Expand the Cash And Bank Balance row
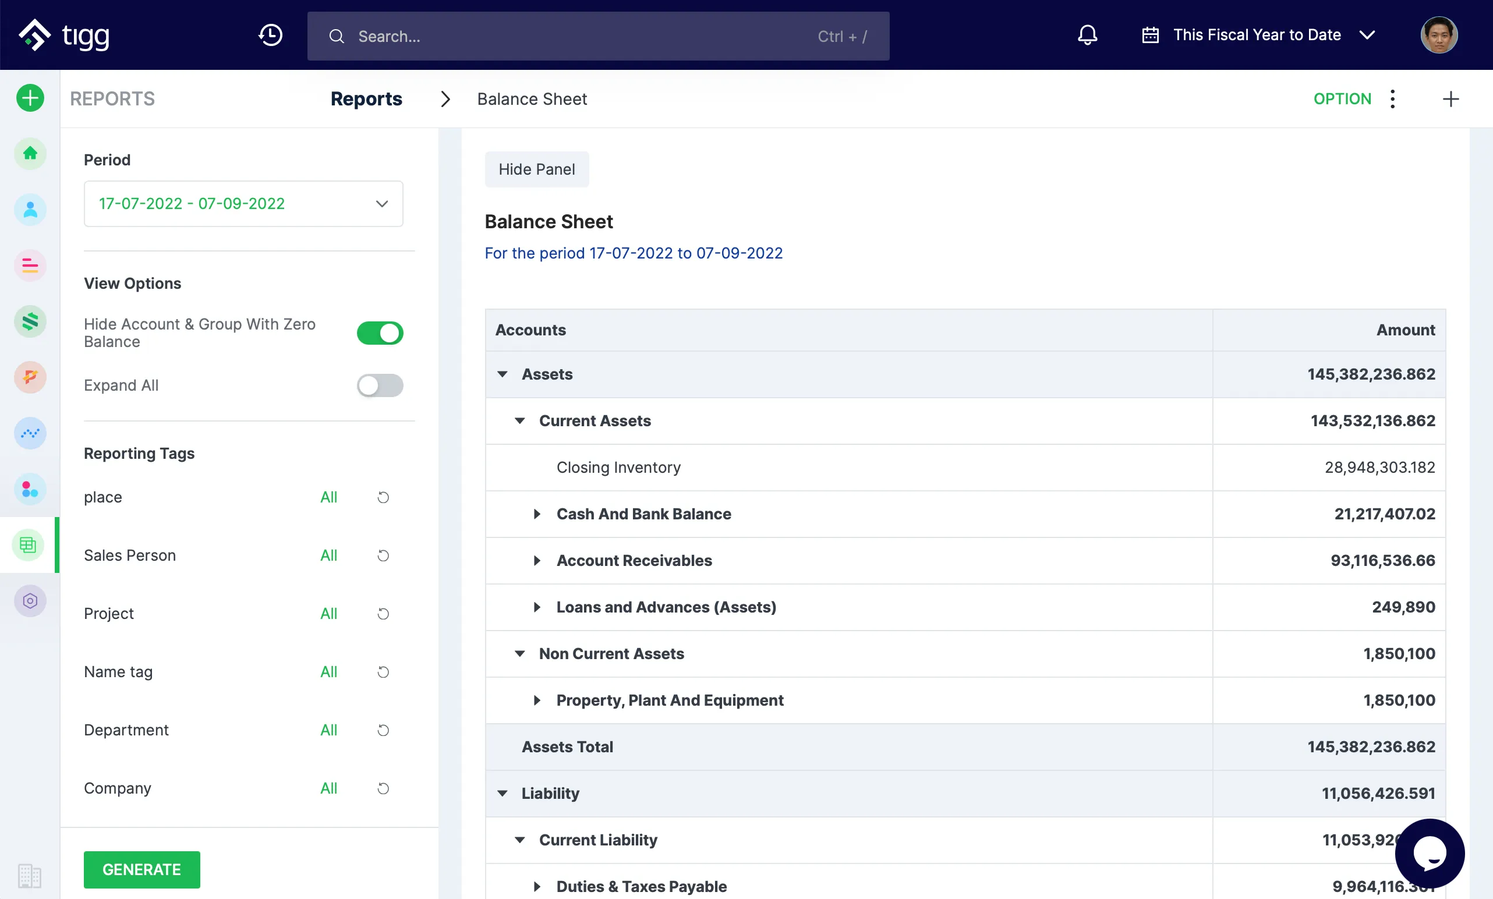Image resolution: width=1493 pixels, height=899 pixels. (x=537, y=514)
